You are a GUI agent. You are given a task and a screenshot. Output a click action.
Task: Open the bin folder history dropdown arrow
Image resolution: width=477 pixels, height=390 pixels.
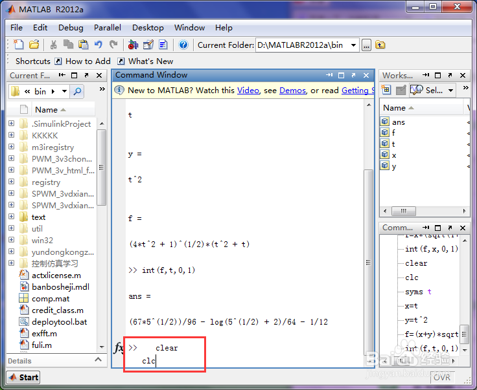(x=65, y=91)
